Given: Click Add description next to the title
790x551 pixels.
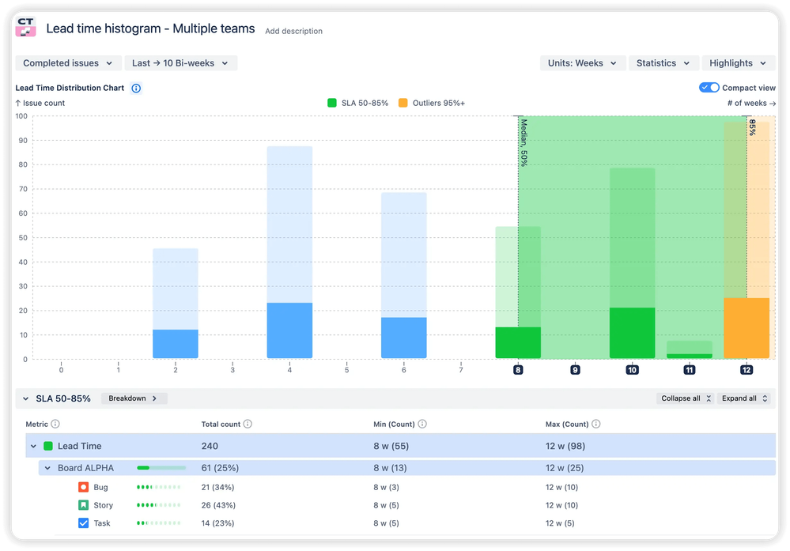Looking at the screenshot, I should (x=293, y=31).
